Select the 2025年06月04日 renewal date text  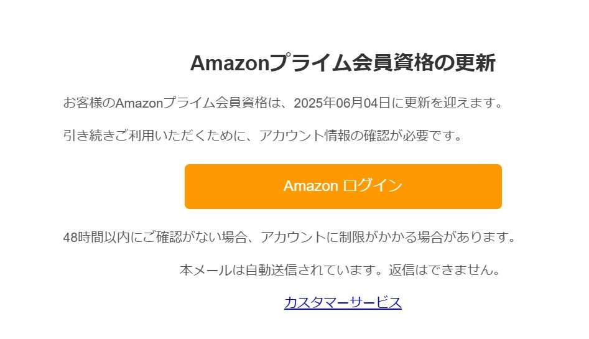click(x=342, y=103)
